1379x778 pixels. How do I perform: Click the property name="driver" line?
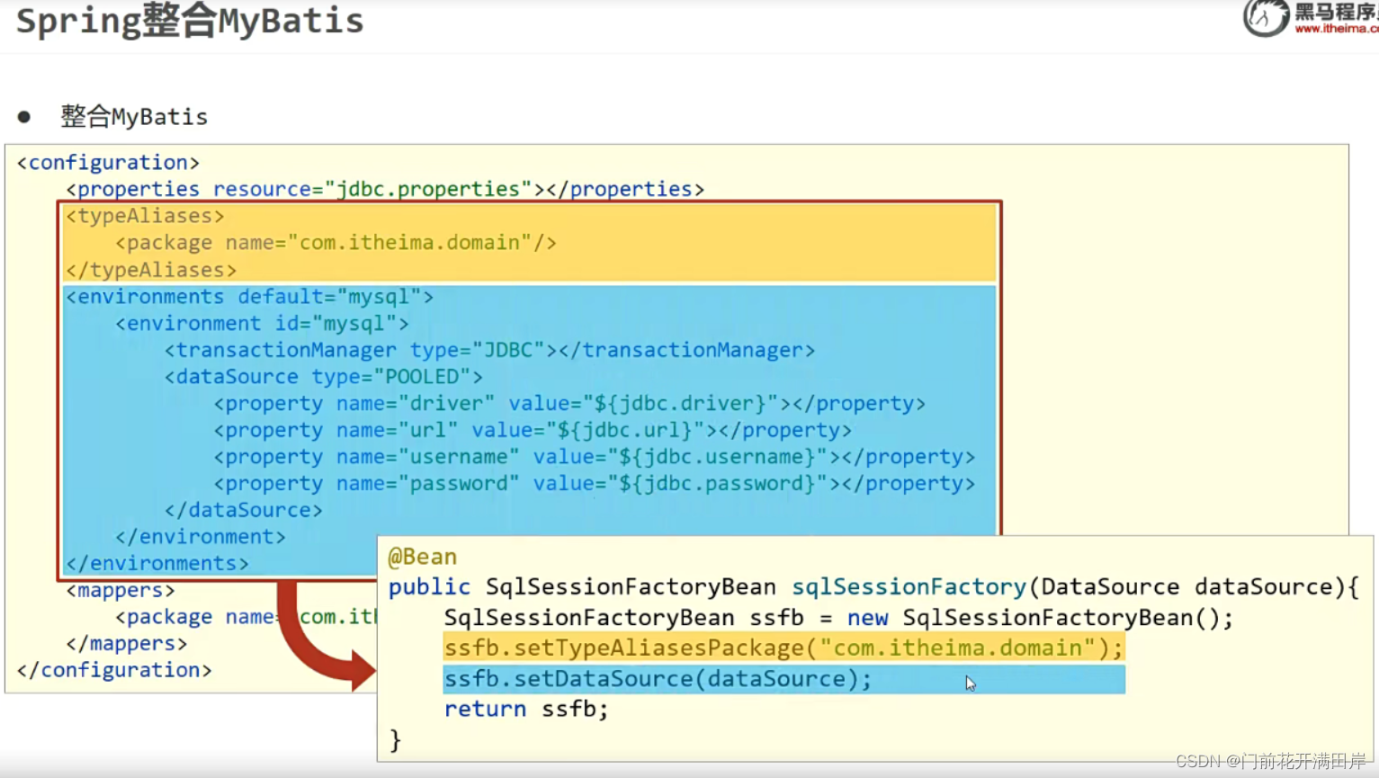point(569,404)
